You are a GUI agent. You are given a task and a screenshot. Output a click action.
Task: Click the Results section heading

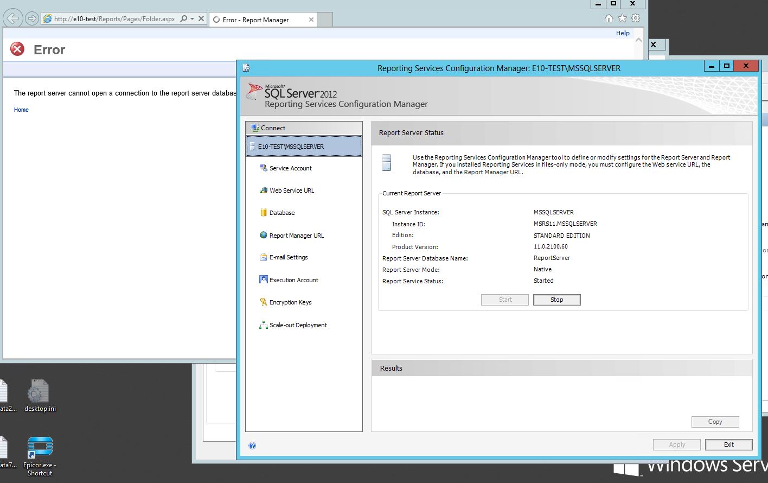pyautogui.click(x=391, y=368)
